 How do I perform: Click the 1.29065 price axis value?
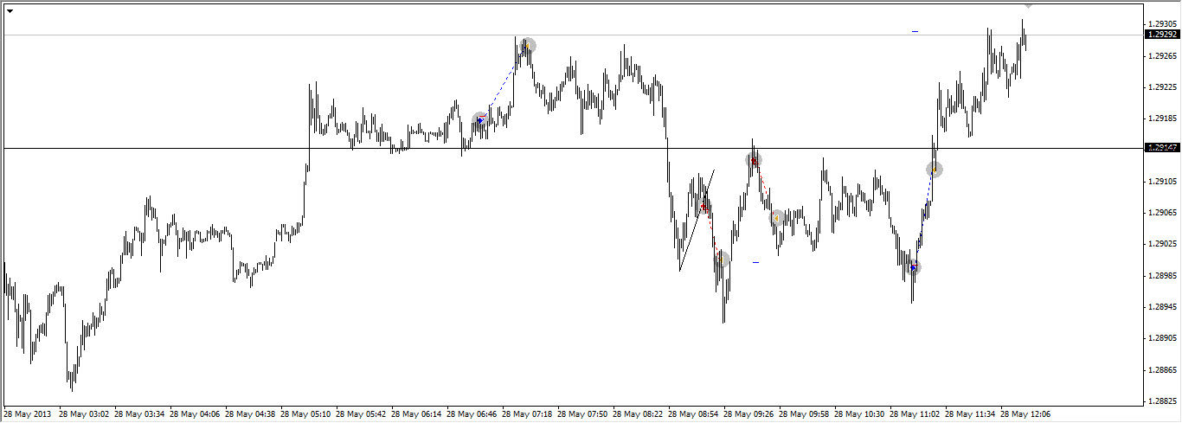click(x=1162, y=212)
